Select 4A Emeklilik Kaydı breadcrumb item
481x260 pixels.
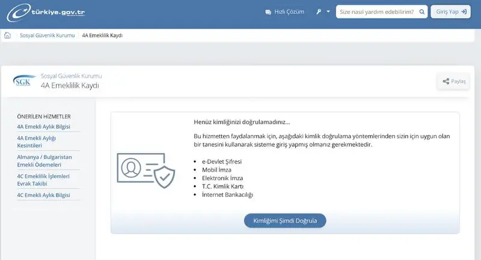tap(102, 35)
